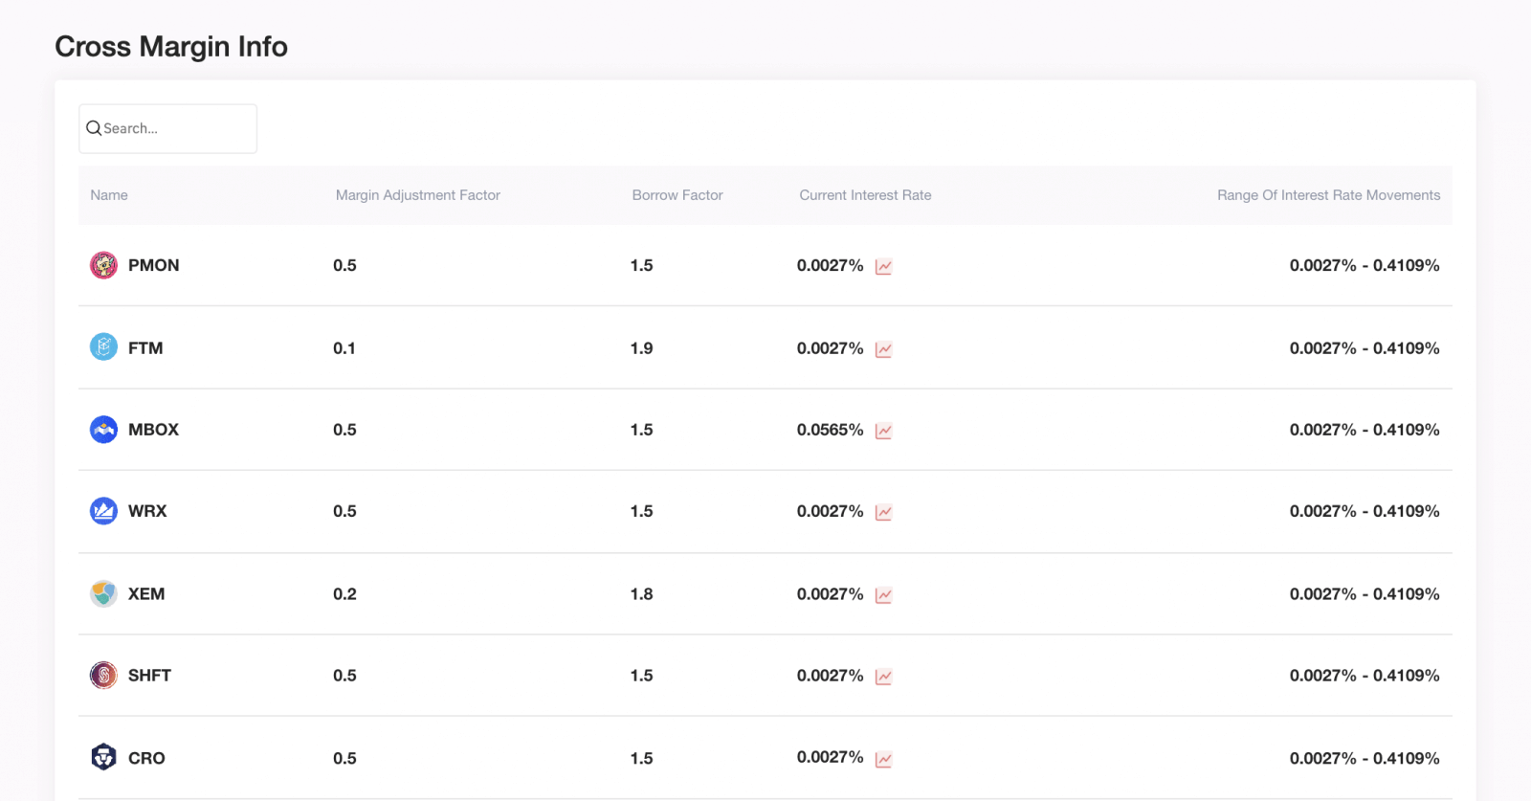Click the CRO coin logo icon

coord(103,758)
